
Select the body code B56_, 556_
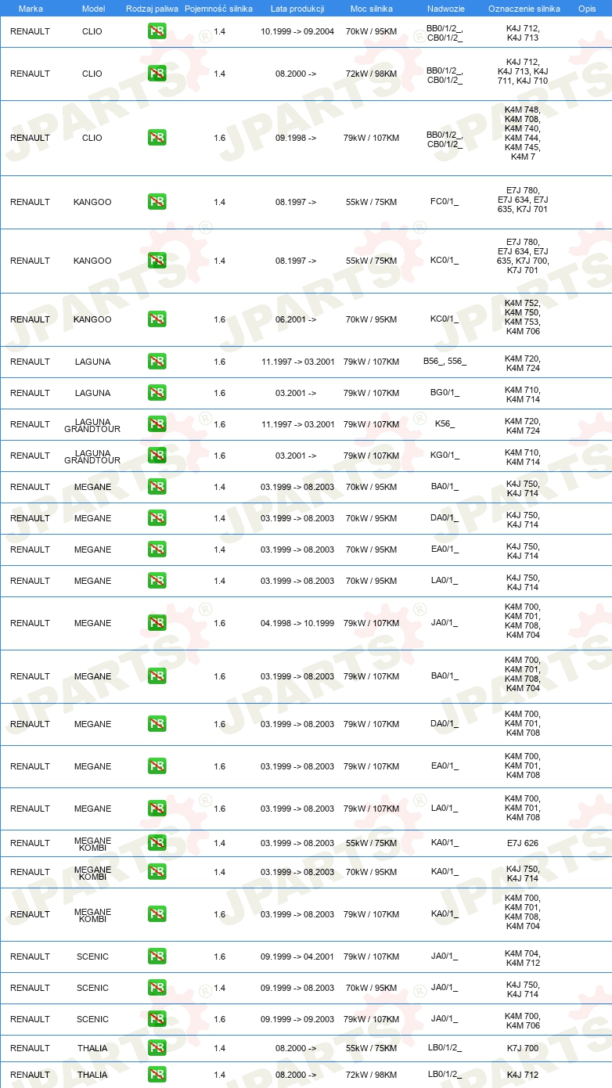(445, 362)
